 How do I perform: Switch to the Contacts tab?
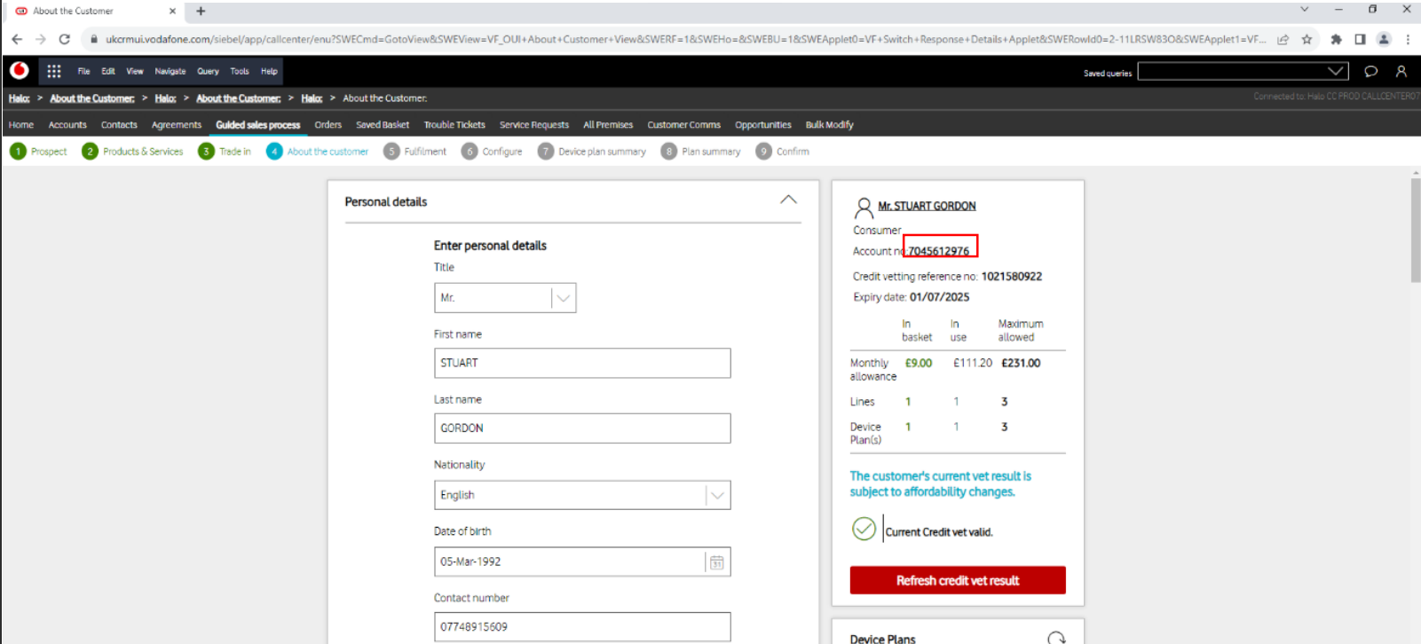tap(119, 125)
